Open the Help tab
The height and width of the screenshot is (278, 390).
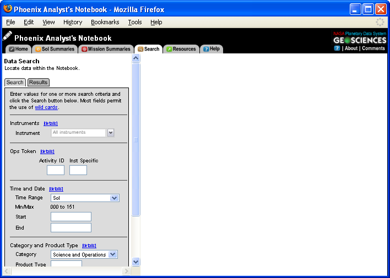(x=211, y=49)
